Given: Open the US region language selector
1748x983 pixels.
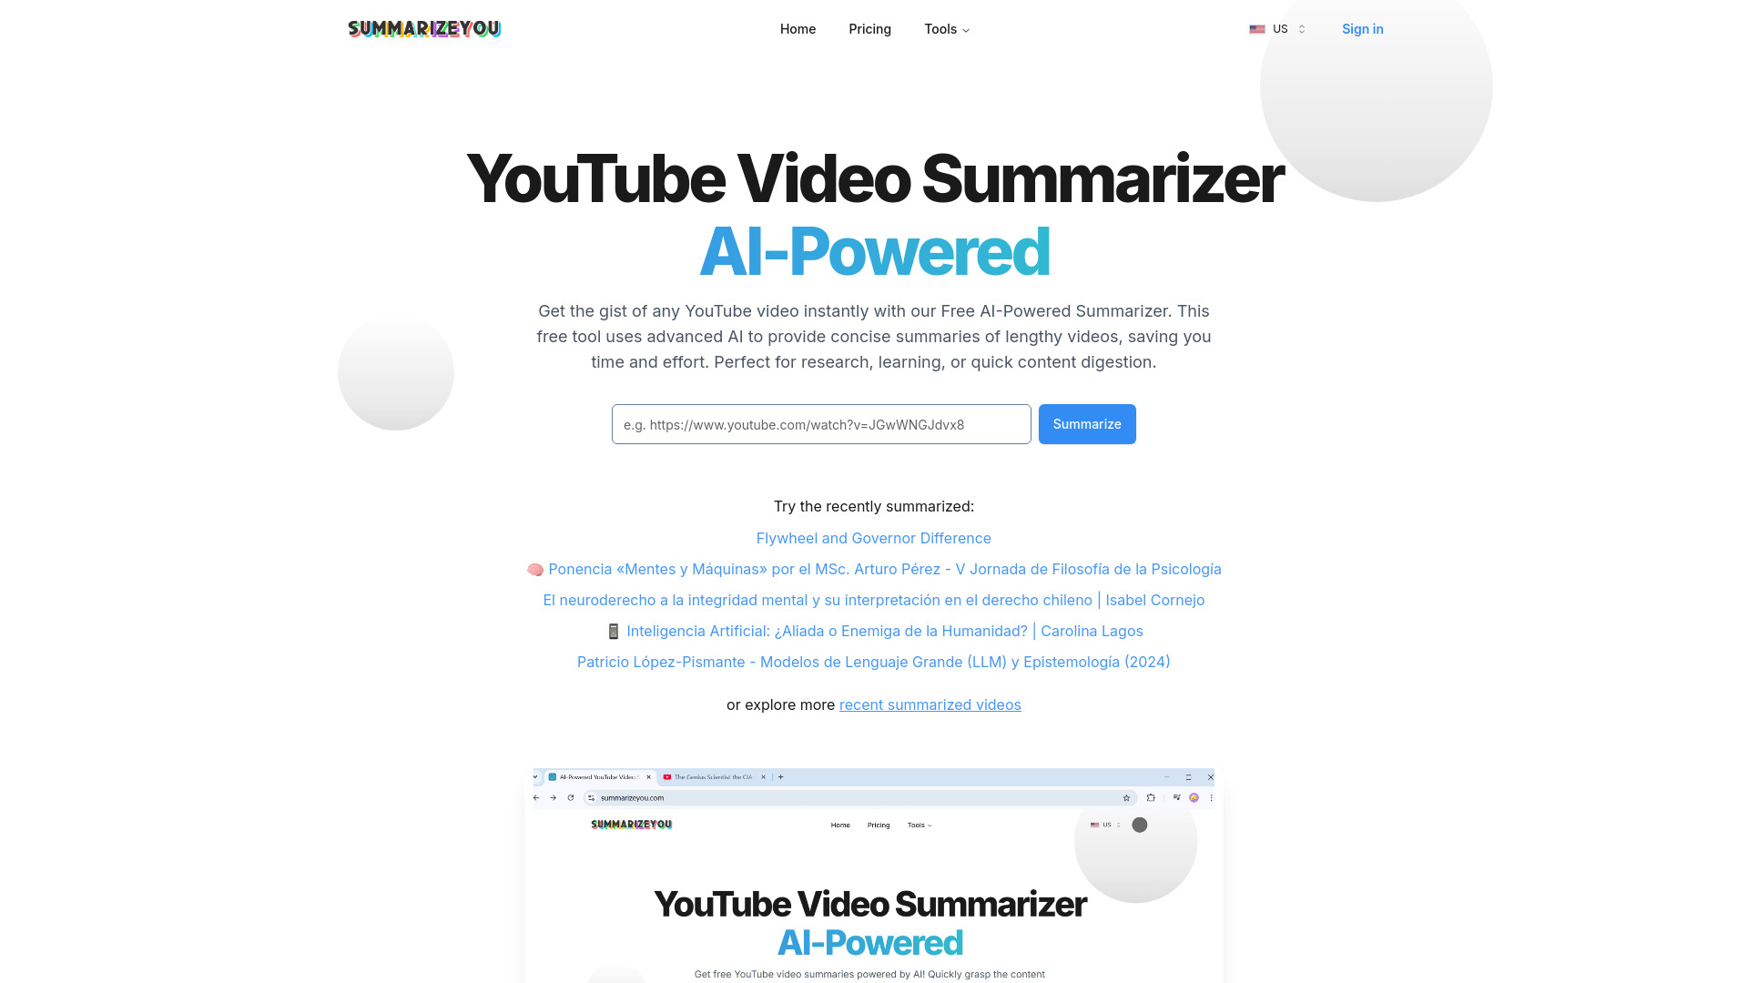Looking at the screenshot, I should [1277, 29].
